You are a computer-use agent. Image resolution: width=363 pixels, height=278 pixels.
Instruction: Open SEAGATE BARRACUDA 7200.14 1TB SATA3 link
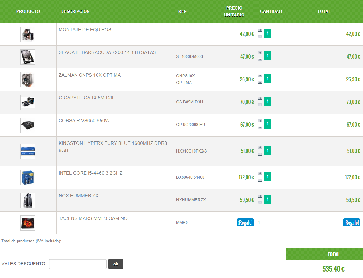107,52
